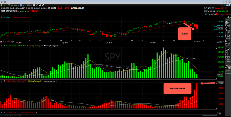Select the circle shape drawing tool
Viewport: 231px width, 117px height.
(x=226, y=54)
